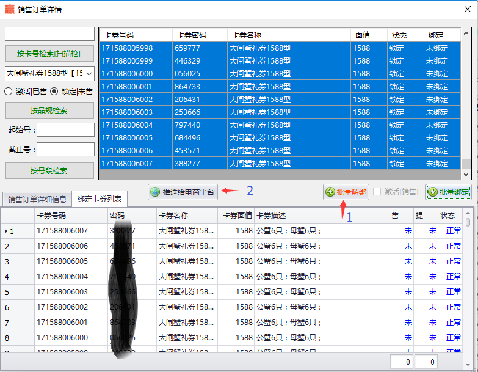Image resolution: width=478 pixels, height=372 pixels.
Task: Click lower table cell 171588006003
Action: click(x=71, y=292)
